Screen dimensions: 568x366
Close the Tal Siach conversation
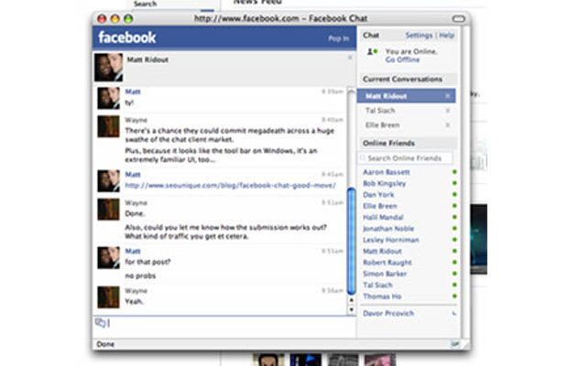tap(448, 111)
